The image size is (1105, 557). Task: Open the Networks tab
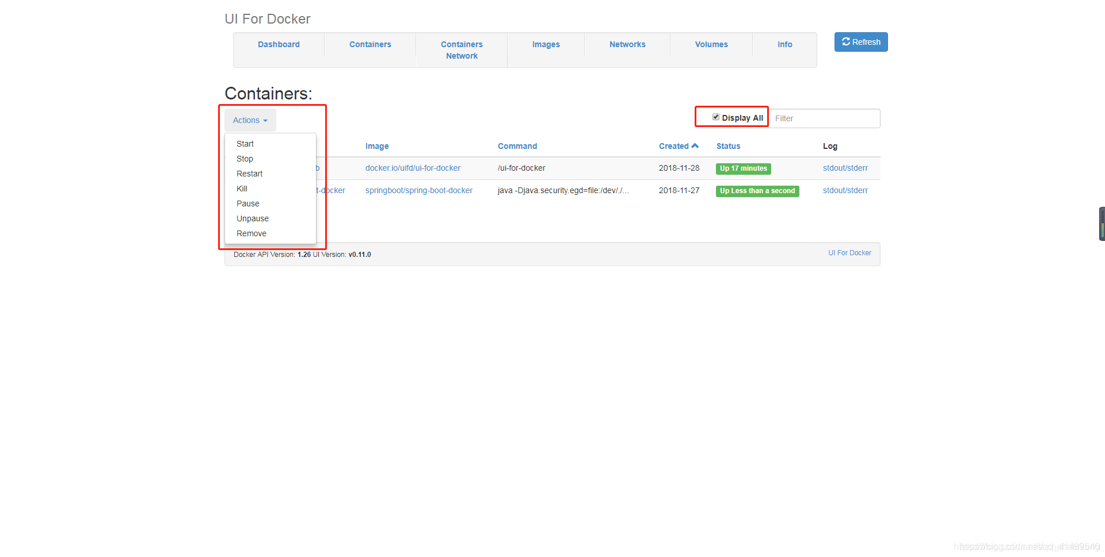[x=627, y=44]
